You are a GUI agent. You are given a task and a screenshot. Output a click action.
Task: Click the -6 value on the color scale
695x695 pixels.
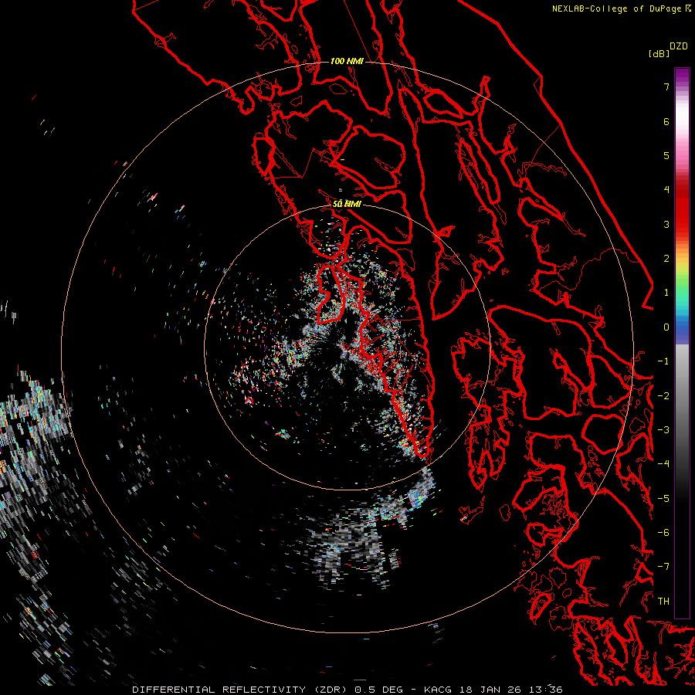(663, 532)
